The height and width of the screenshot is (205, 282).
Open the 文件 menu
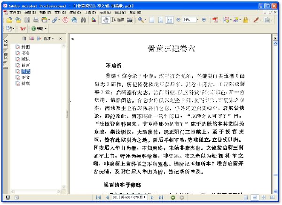pyautogui.click(x=15, y=12)
